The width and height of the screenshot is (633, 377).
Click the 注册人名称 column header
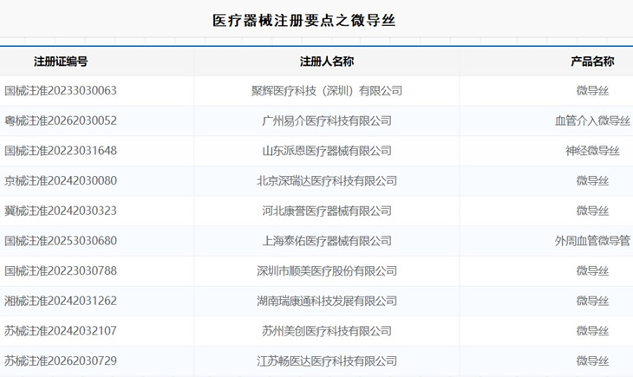327,62
